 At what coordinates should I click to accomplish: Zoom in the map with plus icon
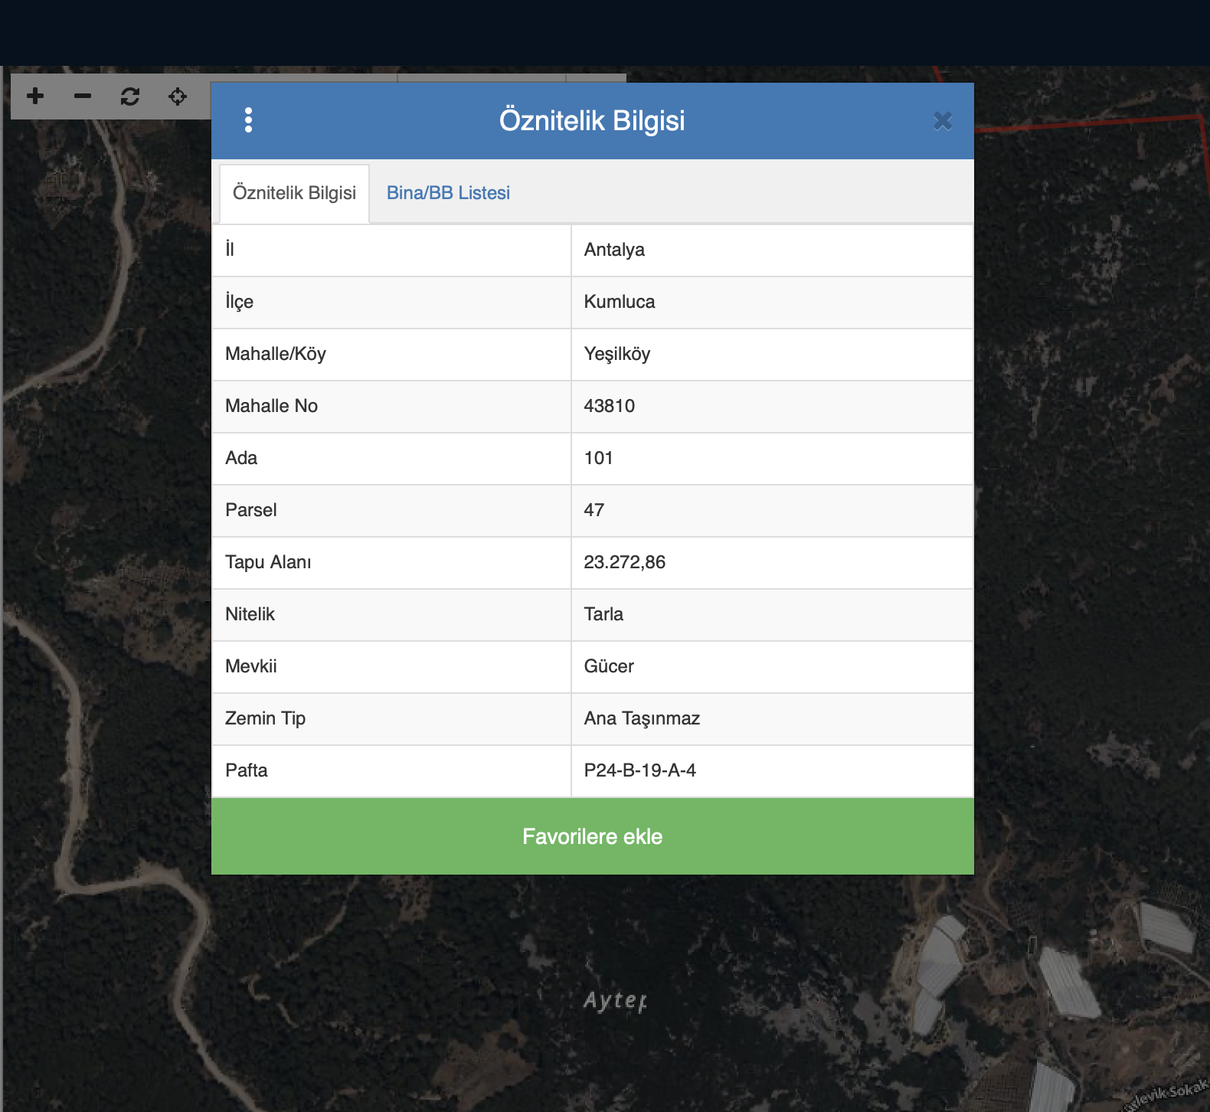click(x=35, y=96)
